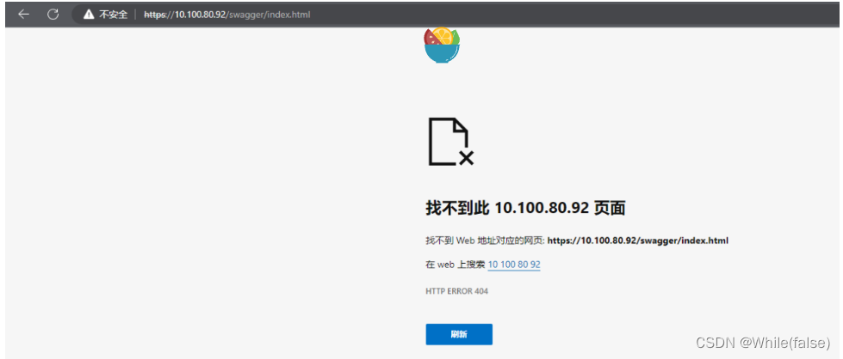Click empty space in the address bar
The image size is (843, 359).
click(x=537, y=15)
